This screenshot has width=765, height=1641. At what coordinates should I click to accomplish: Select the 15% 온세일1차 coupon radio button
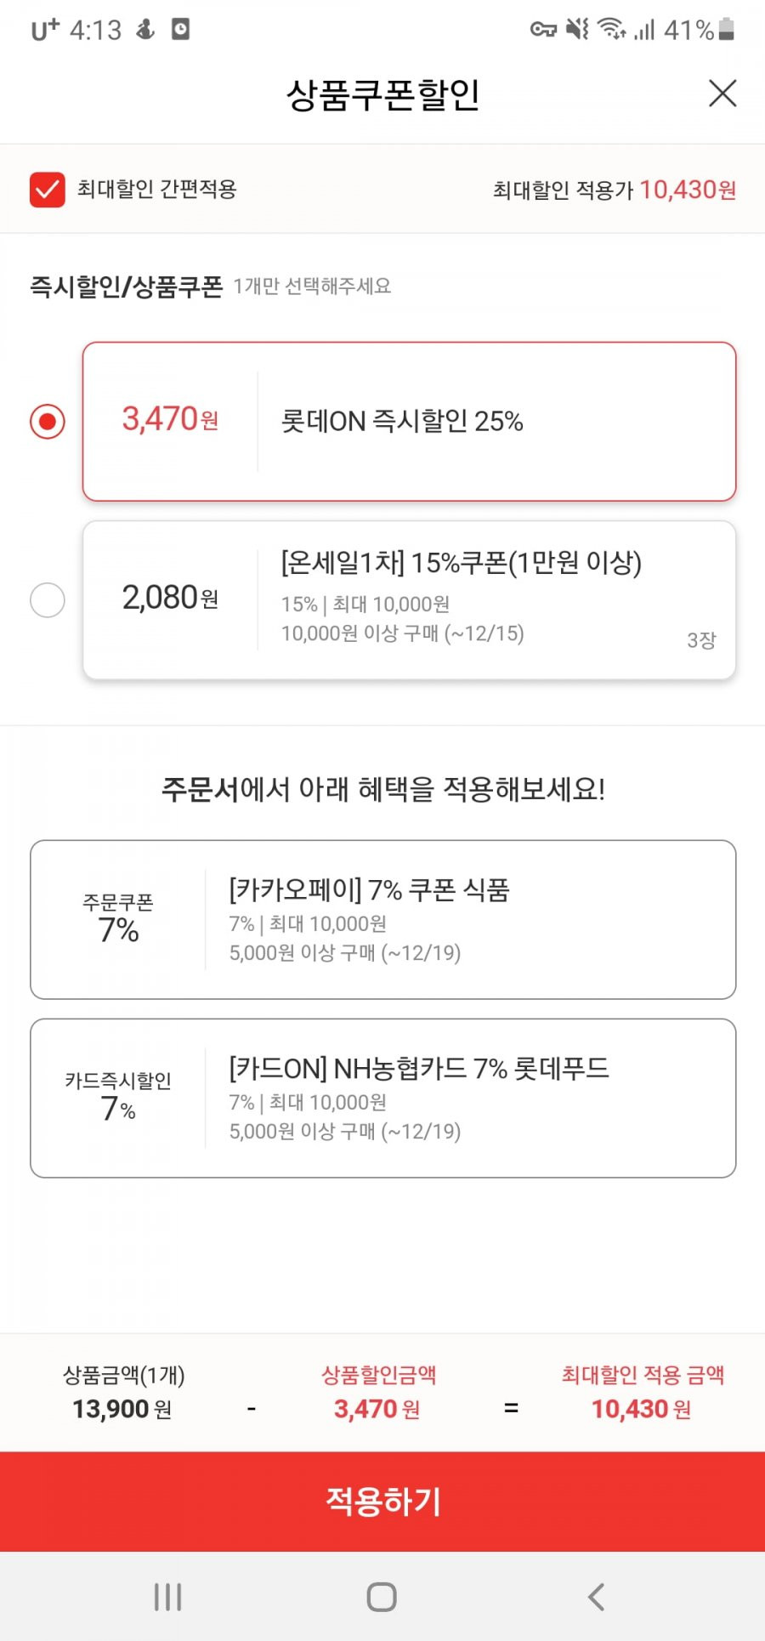pos(48,599)
